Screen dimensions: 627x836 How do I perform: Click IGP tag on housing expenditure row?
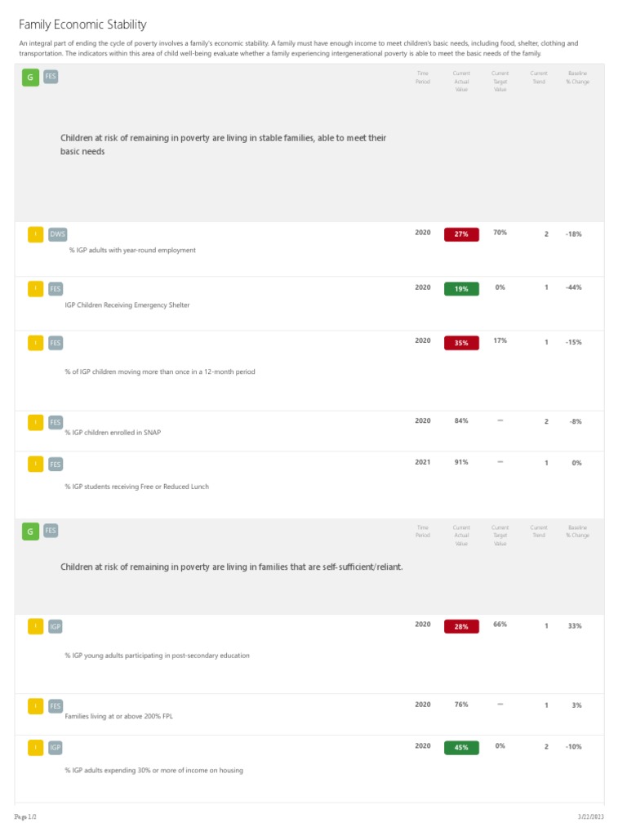[56, 748]
